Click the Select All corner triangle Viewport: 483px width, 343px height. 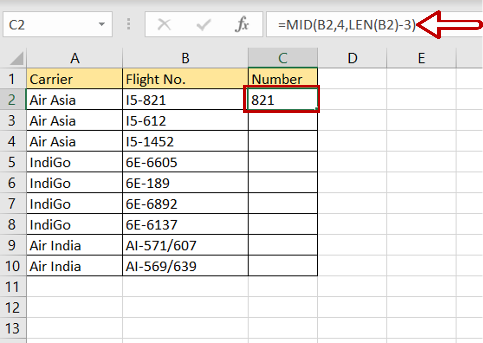pos(17,58)
